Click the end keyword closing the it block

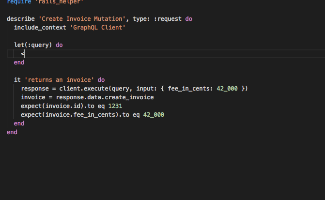(x=19, y=123)
